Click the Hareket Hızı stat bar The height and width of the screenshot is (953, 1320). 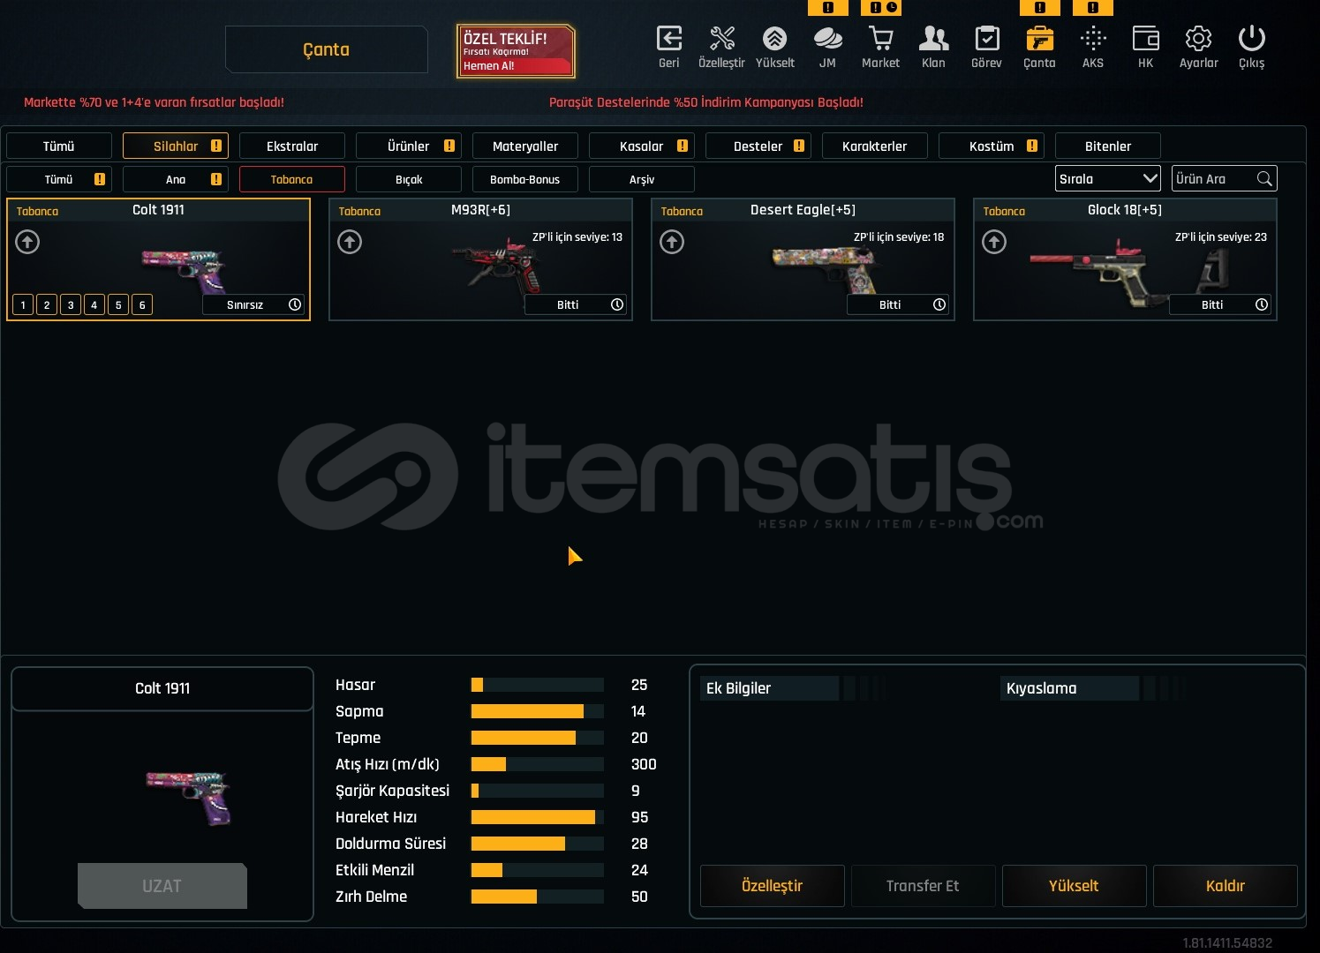tap(538, 817)
